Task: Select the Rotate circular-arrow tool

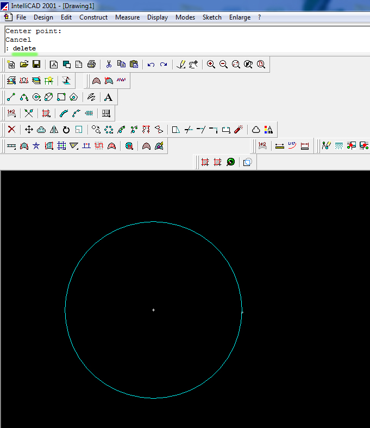Action: coord(66,130)
